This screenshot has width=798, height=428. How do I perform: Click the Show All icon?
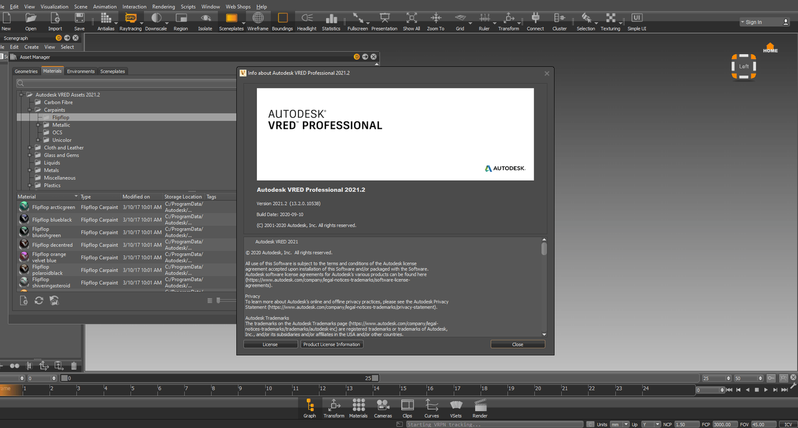411,21
